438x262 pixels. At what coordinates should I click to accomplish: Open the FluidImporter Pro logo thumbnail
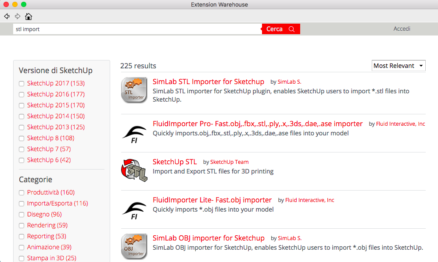(x=134, y=135)
